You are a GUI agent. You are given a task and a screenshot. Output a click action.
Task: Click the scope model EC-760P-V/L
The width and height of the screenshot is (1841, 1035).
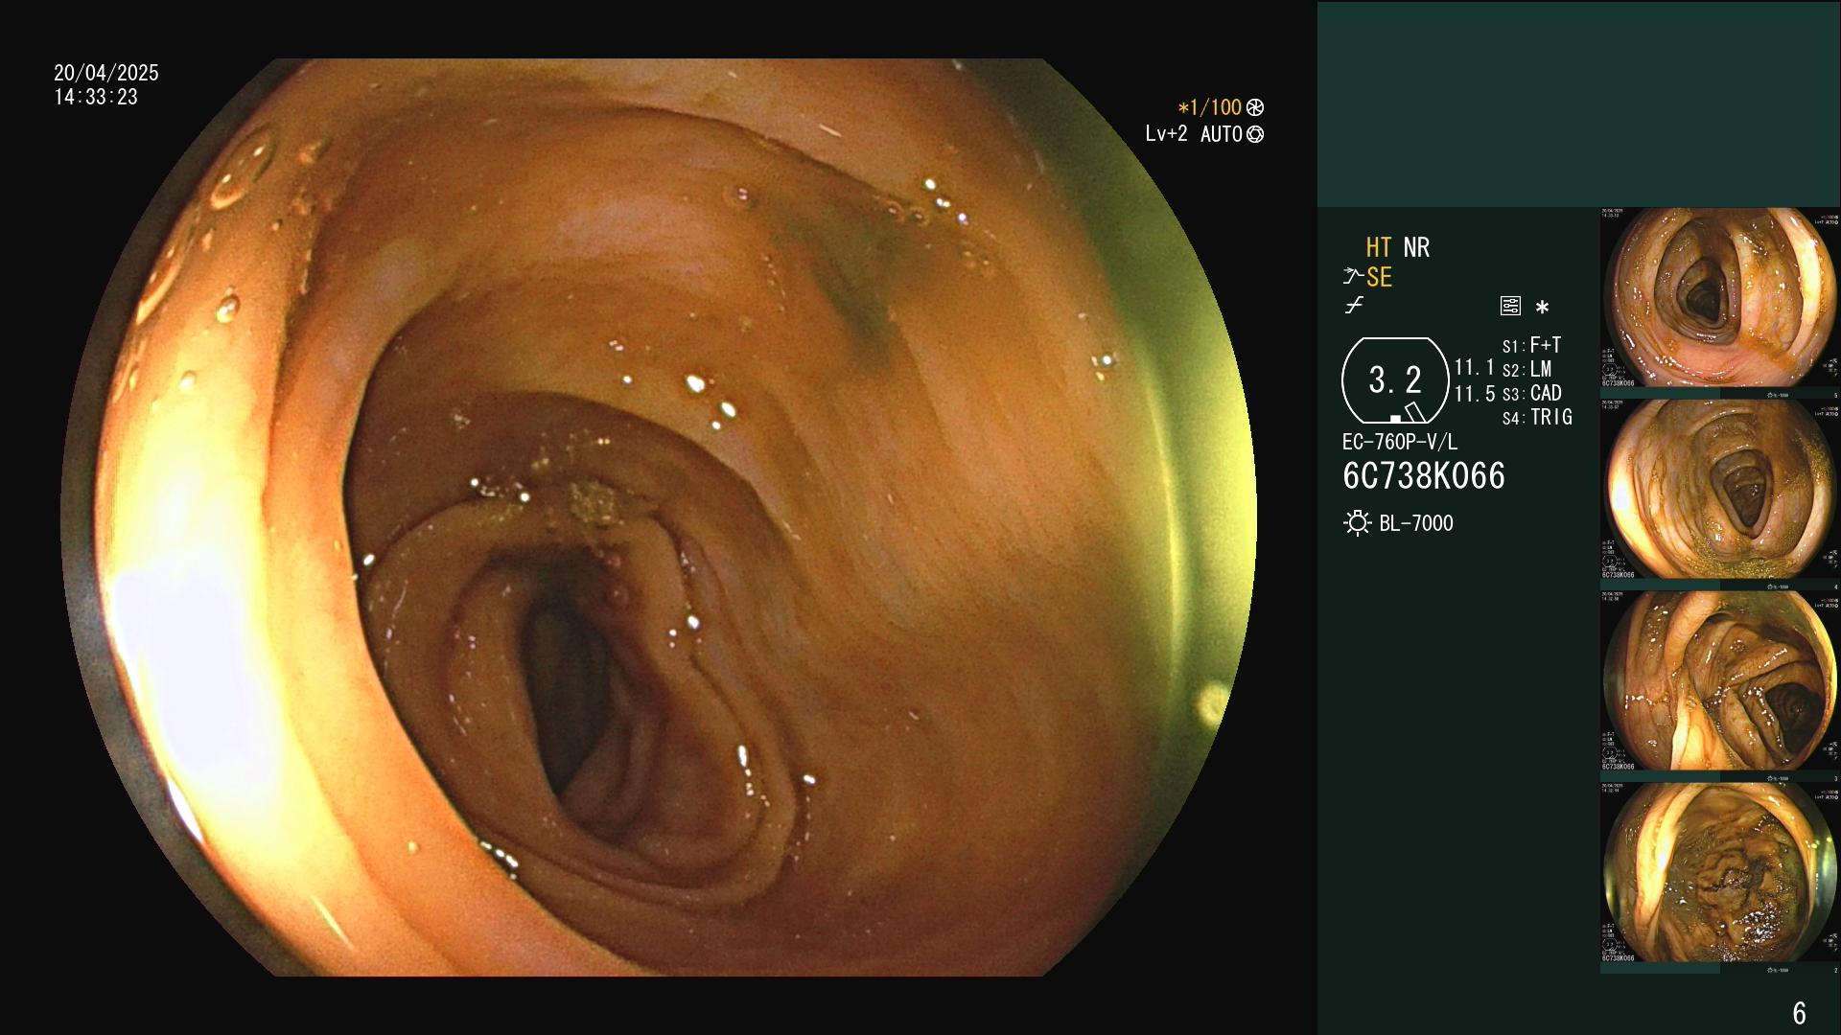[x=1399, y=442]
